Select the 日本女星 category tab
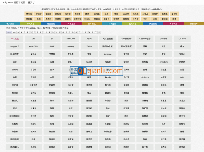This screenshot has width=204, height=152. click(x=92, y=24)
